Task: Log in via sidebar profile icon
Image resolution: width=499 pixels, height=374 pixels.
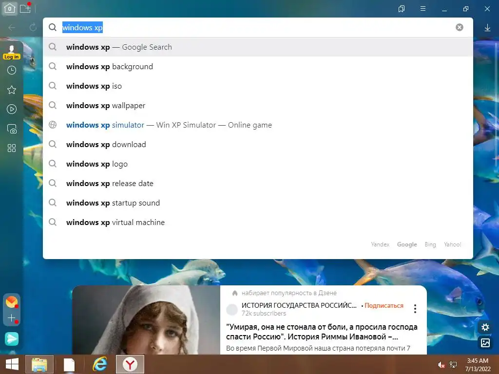Action: point(12,52)
